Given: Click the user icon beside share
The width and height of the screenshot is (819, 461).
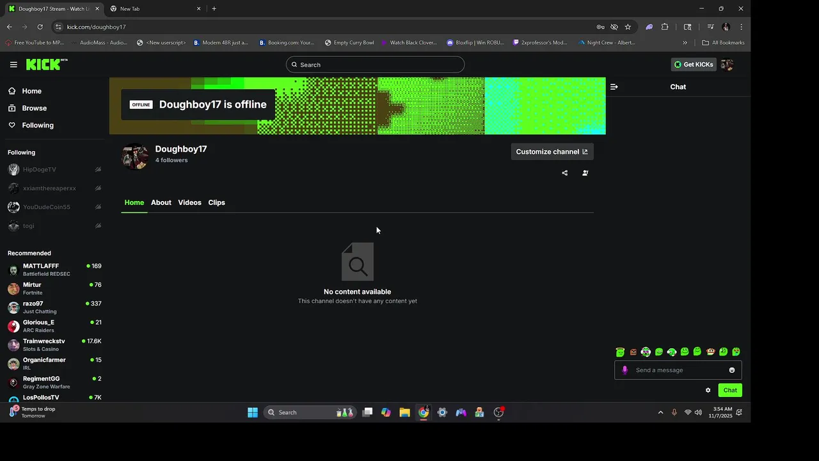Looking at the screenshot, I should pyautogui.click(x=585, y=173).
